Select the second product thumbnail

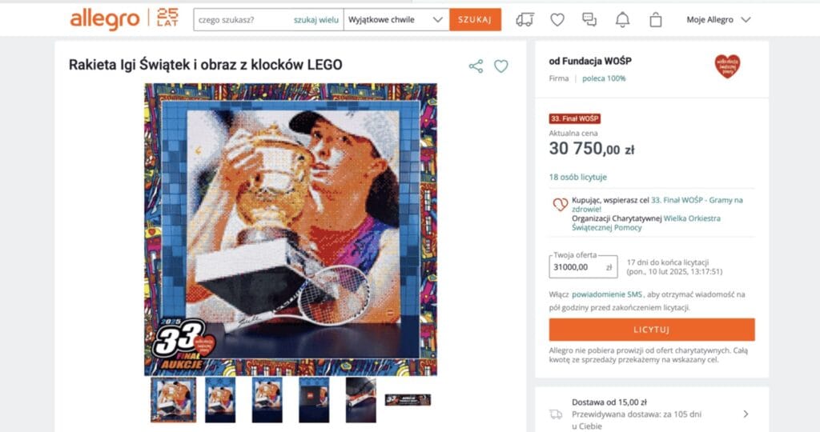pos(220,400)
